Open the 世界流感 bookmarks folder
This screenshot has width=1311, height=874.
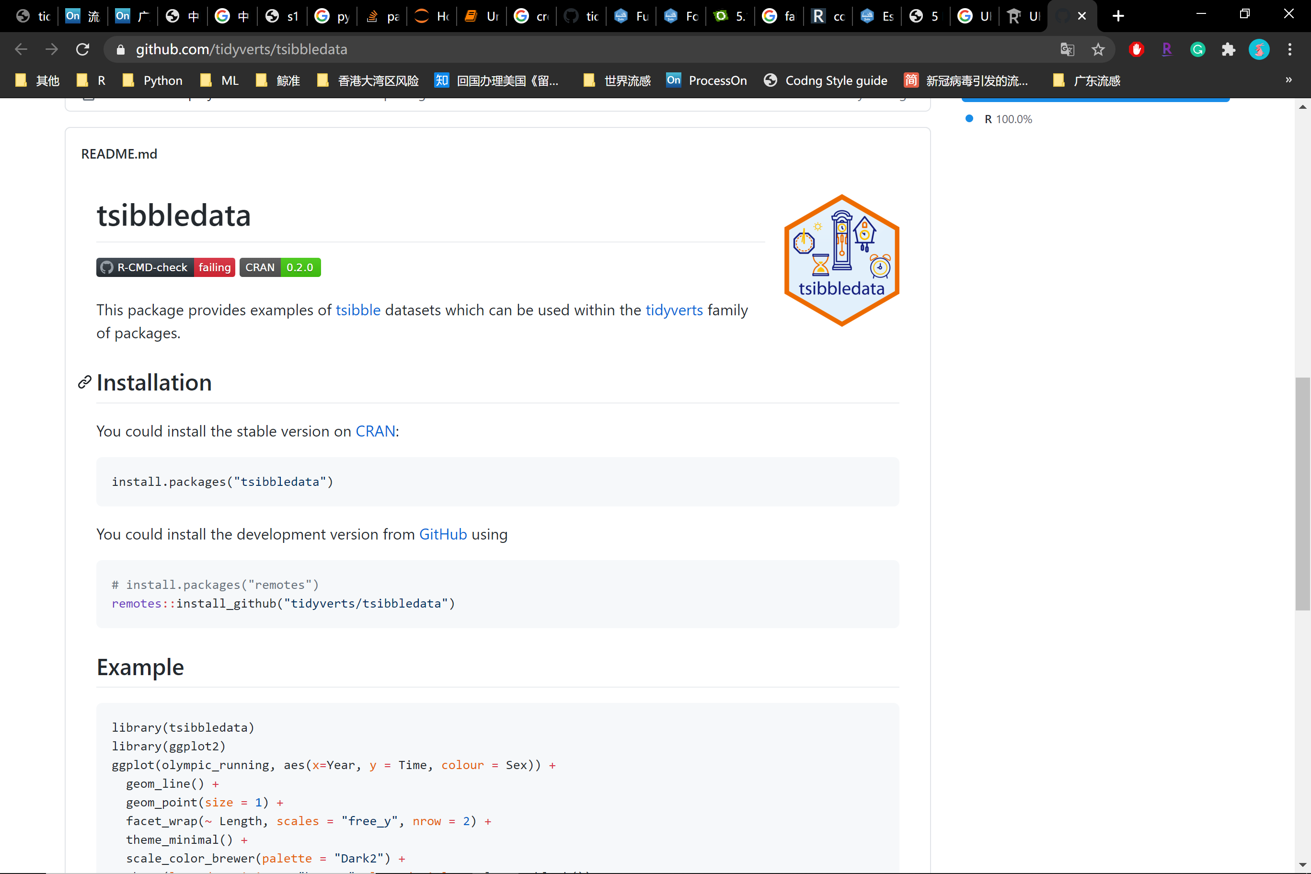(617, 80)
